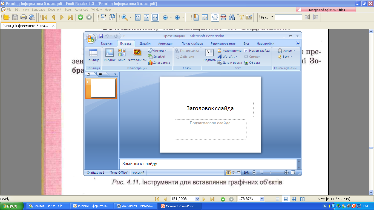
Task: Save the PDF with the floppy disk icon
Action: click(x=15, y=17)
